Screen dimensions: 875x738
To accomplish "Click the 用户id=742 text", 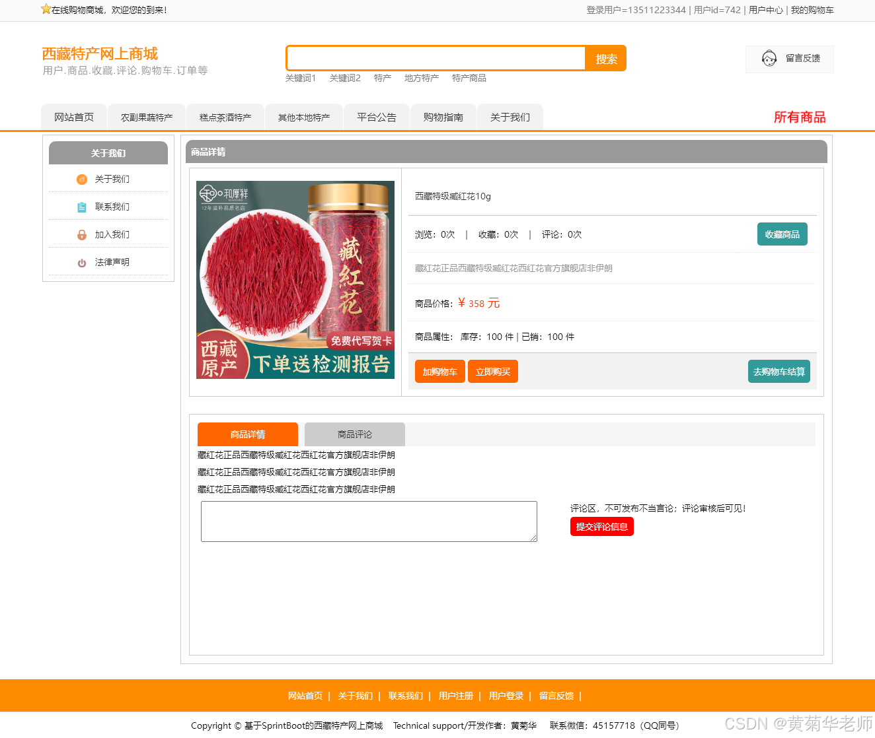I will [x=717, y=10].
